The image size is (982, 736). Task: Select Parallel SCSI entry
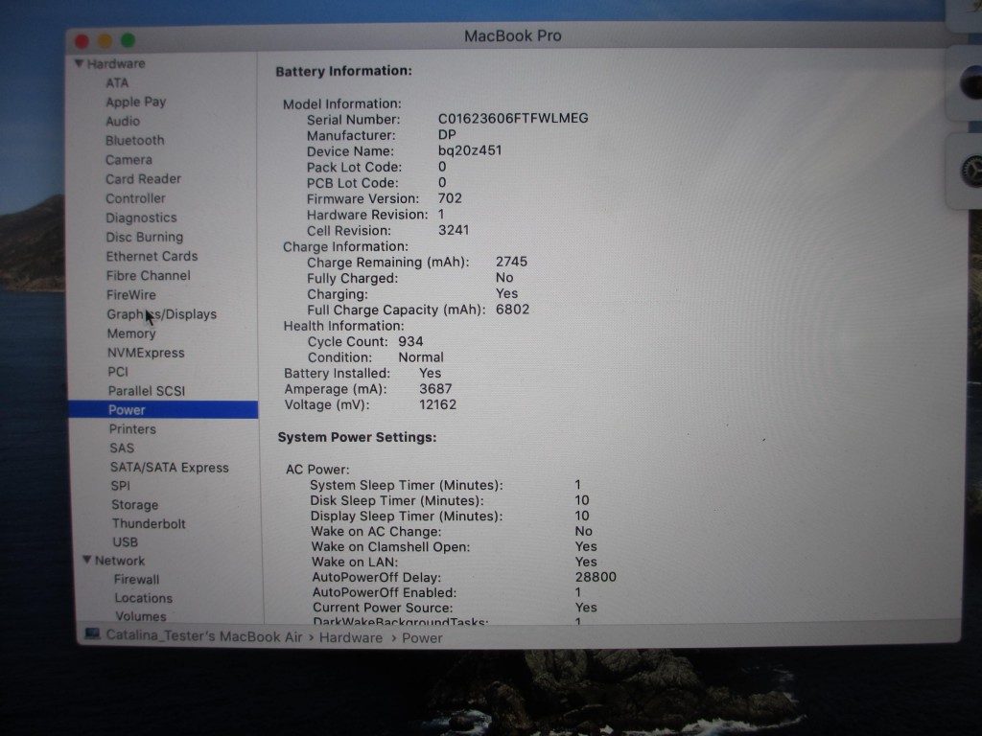pyautogui.click(x=147, y=391)
